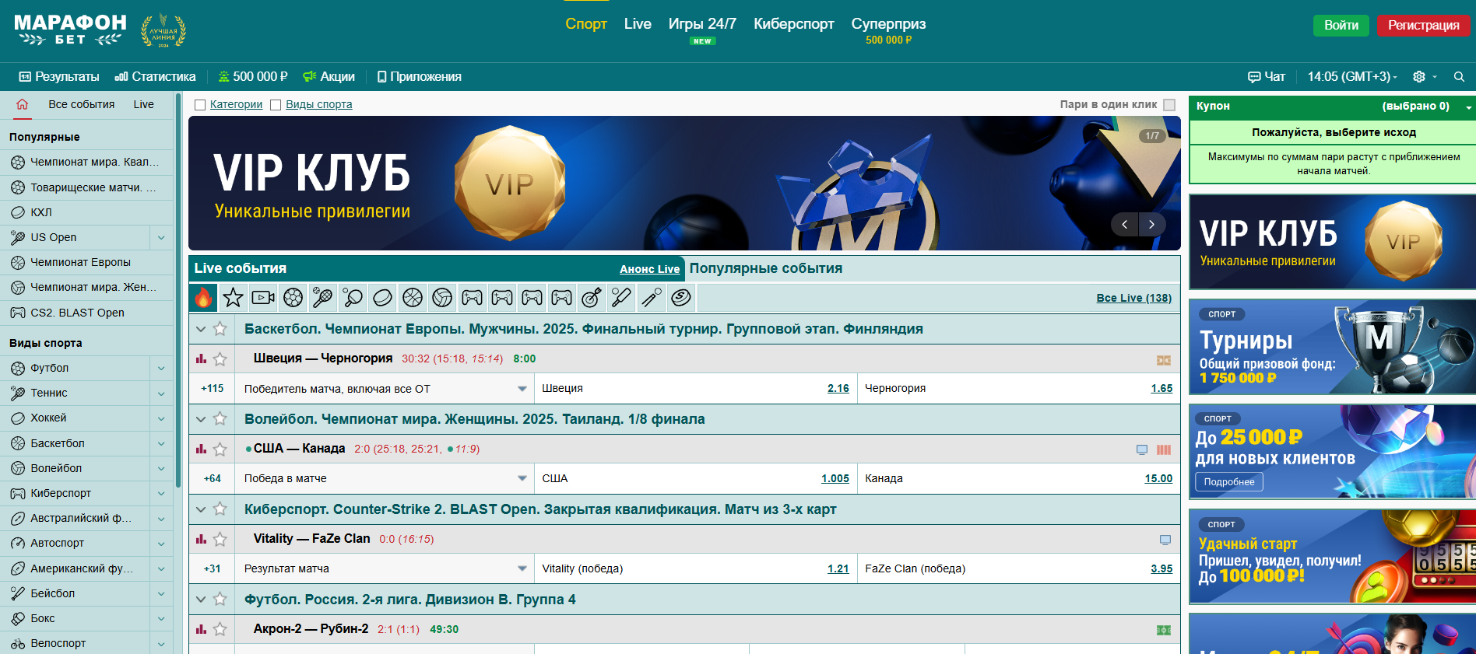Show next VIP banner slide arrow

point(1152,225)
